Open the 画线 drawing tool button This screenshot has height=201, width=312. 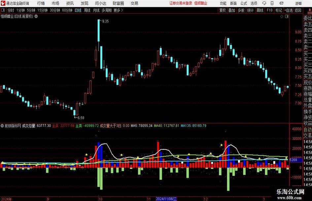[x=260, y=10]
